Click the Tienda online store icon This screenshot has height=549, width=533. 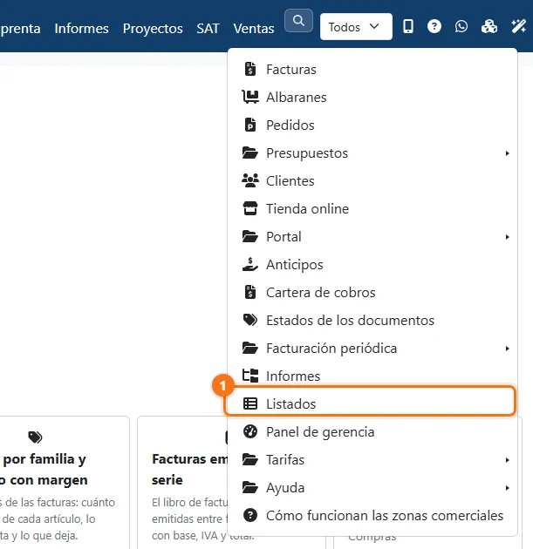coord(250,208)
